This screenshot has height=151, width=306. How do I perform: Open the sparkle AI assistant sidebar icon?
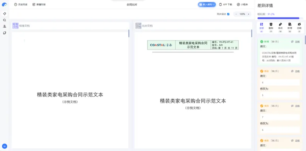(5, 13)
